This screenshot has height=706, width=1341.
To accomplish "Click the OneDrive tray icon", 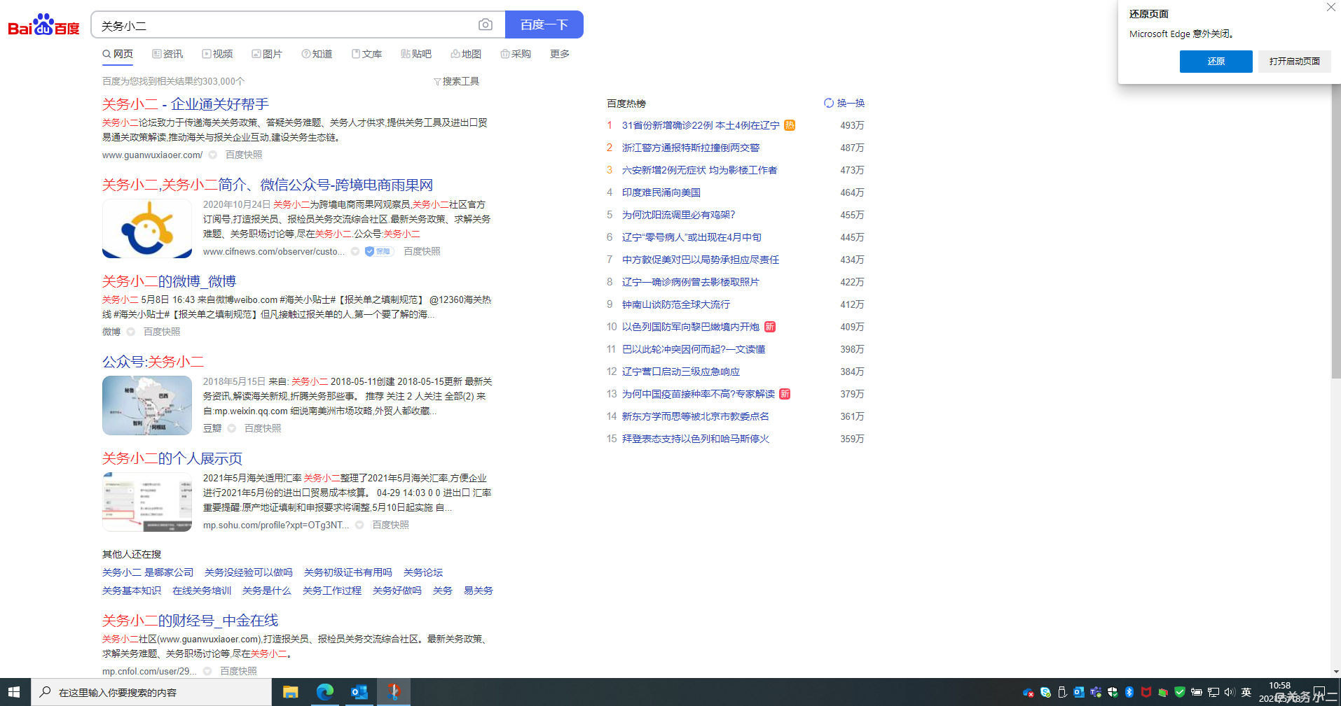I will click(1029, 693).
